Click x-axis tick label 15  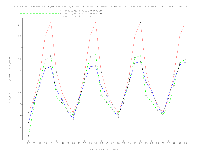[x=56, y=143]
